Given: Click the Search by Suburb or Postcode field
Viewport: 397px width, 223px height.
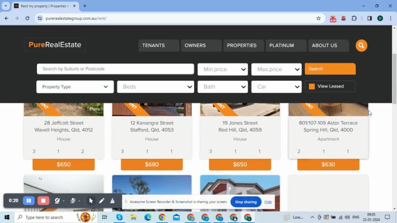Looking at the screenshot, I should point(116,69).
